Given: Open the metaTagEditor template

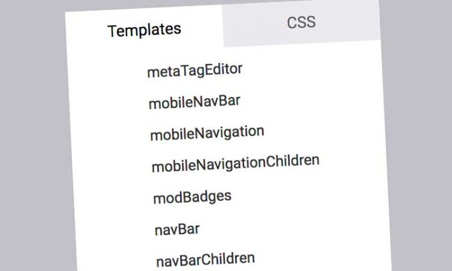Looking at the screenshot, I should (195, 70).
